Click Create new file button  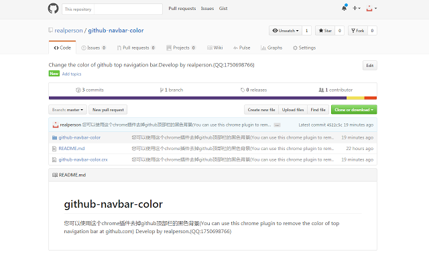coord(261,110)
